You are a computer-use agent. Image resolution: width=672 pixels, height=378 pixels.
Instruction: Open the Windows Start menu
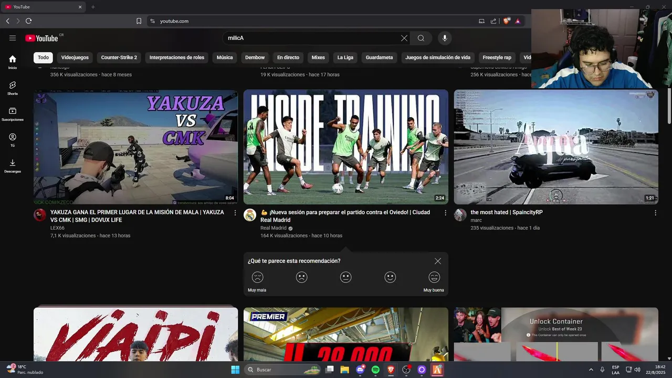(235, 370)
